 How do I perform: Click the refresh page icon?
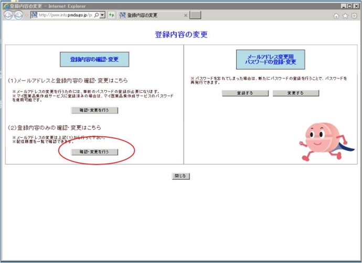(112, 15)
